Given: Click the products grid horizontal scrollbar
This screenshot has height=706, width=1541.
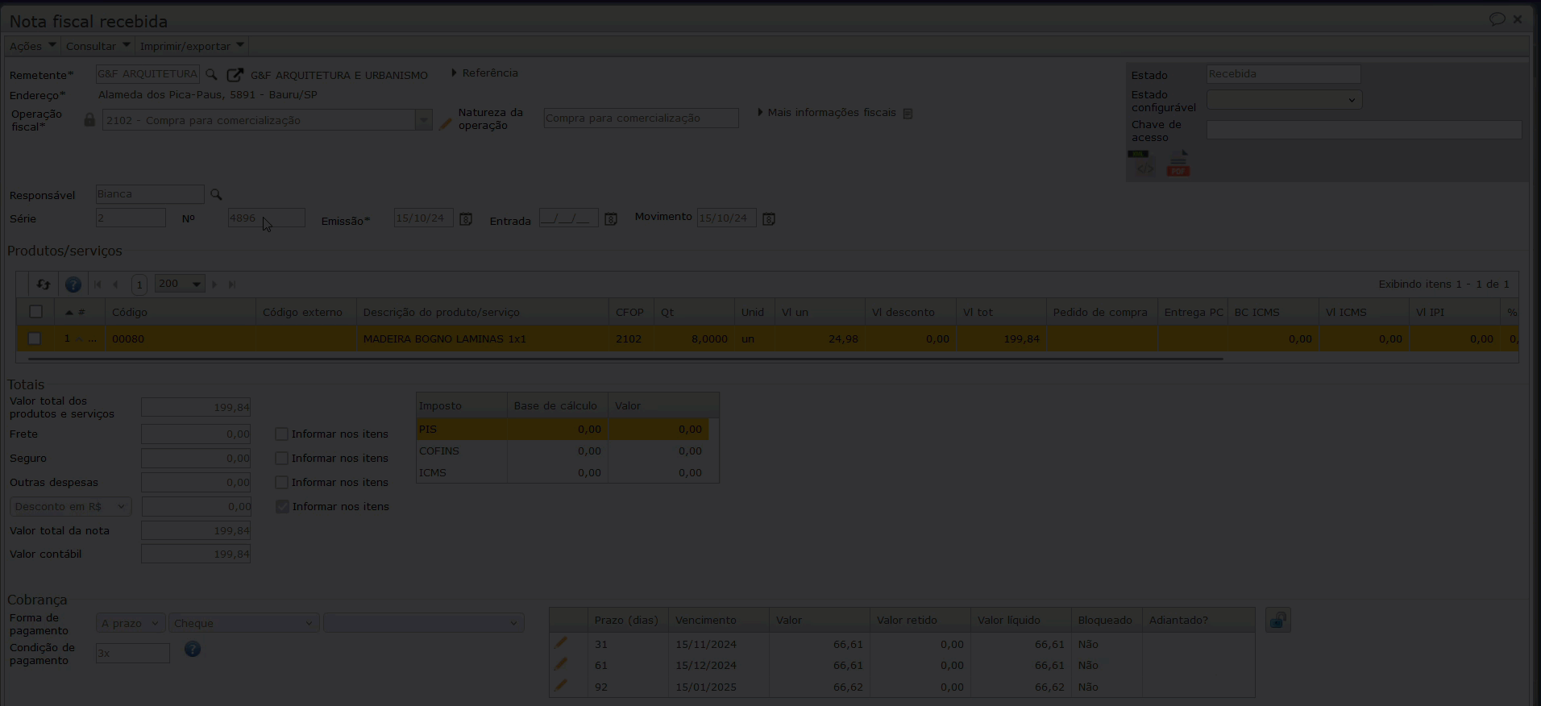Looking at the screenshot, I should tap(625, 359).
